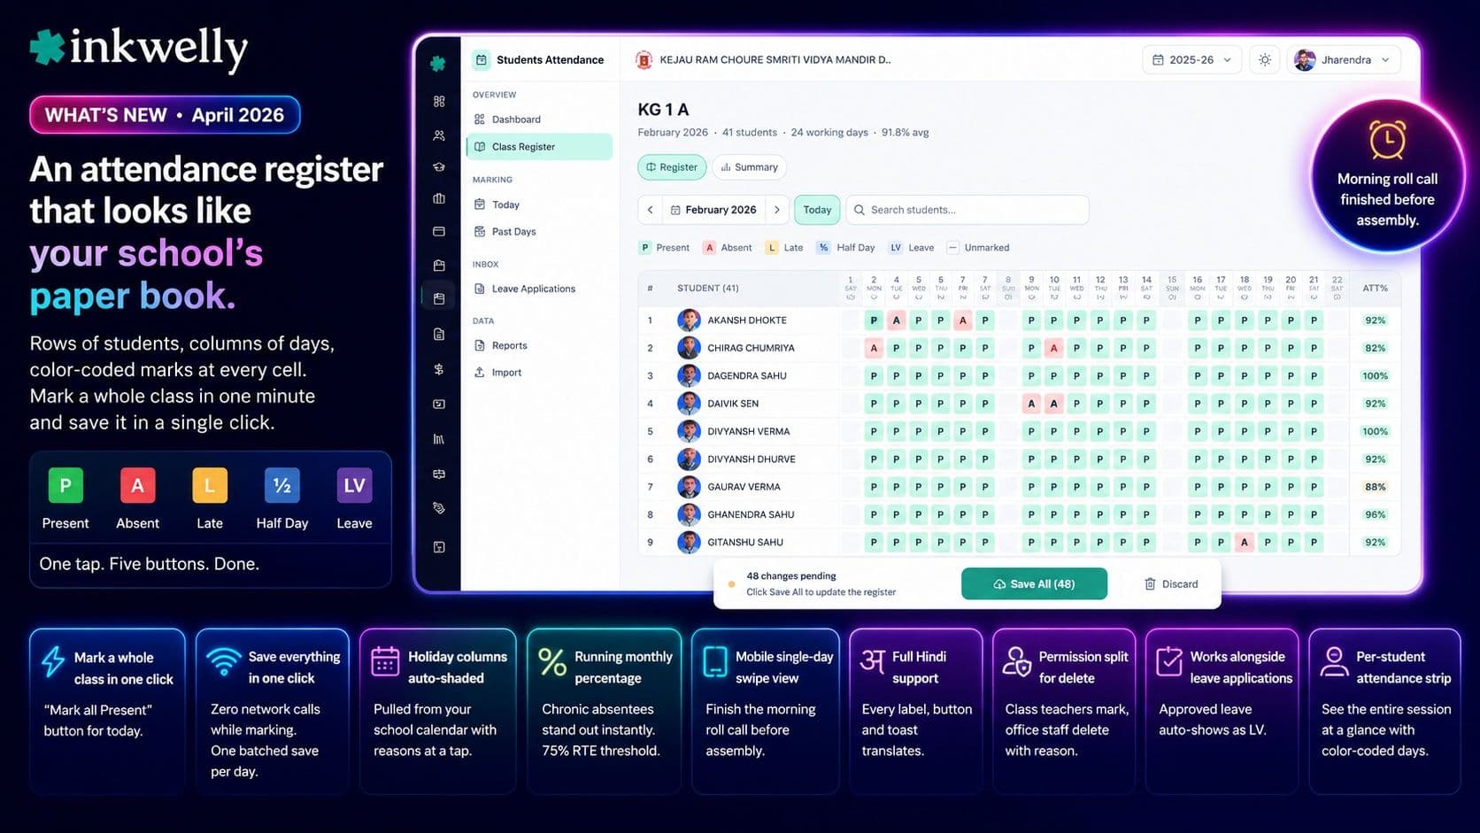Click the Search students field
1480x833 pixels.
(967, 210)
